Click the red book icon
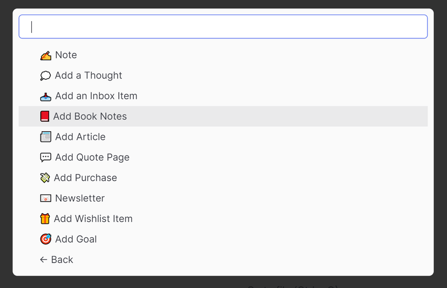Screen dimensions: 447x288 (x=44, y=117)
